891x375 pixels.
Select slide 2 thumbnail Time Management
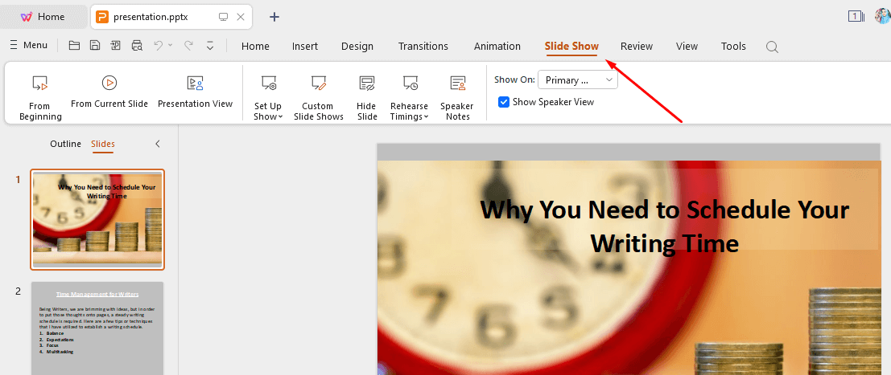pyautogui.click(x=97, y=328)
